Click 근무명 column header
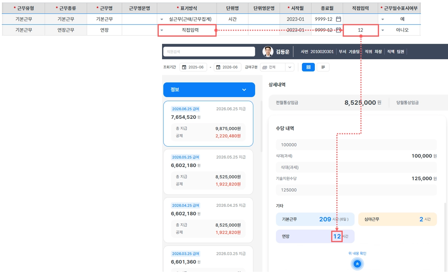The image size is (448, 274). (x=104, y=8)
